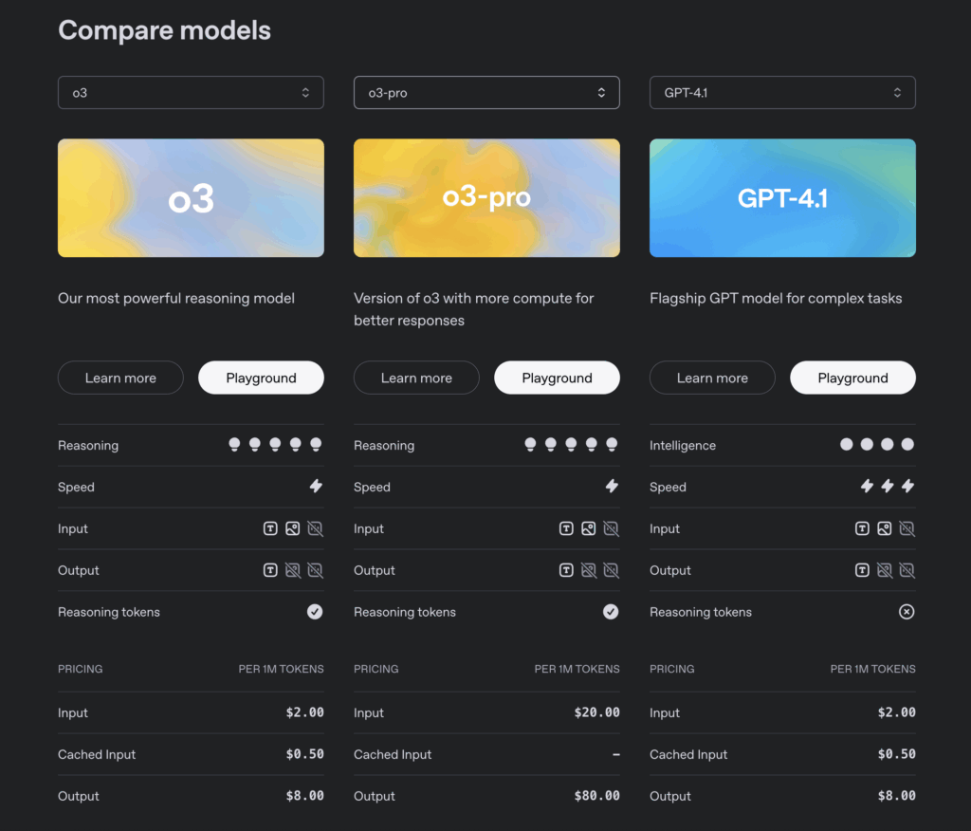Click the "Speed" label under GPT-4.1
The image size is (971, 831).
click(x=668, y=488)
